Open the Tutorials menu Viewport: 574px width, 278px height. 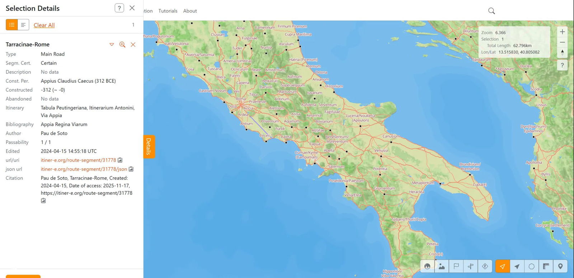[x=168, y=11]
